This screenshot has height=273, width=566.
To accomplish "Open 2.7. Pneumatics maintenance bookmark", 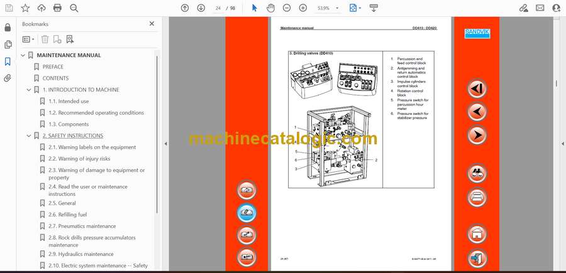I will (82, 226).
